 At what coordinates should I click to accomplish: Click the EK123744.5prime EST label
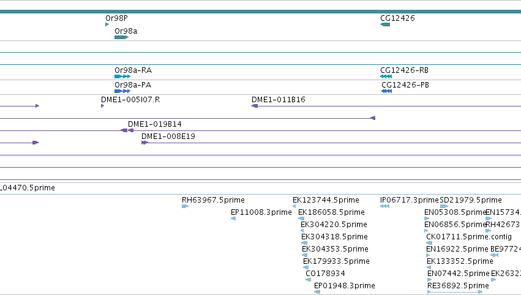[326, 200]
